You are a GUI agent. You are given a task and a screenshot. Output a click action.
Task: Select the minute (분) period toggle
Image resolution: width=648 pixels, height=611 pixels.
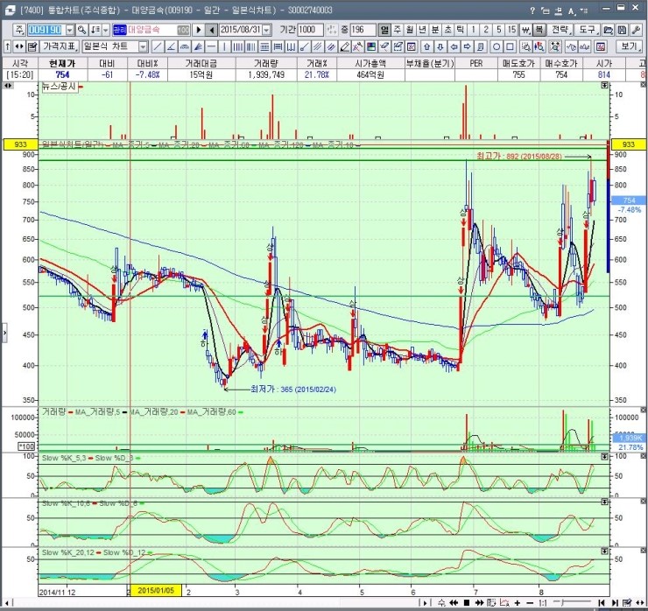[435, 30]
